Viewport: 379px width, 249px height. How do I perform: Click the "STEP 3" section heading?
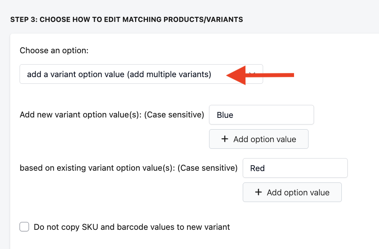[x=126, y=20]
